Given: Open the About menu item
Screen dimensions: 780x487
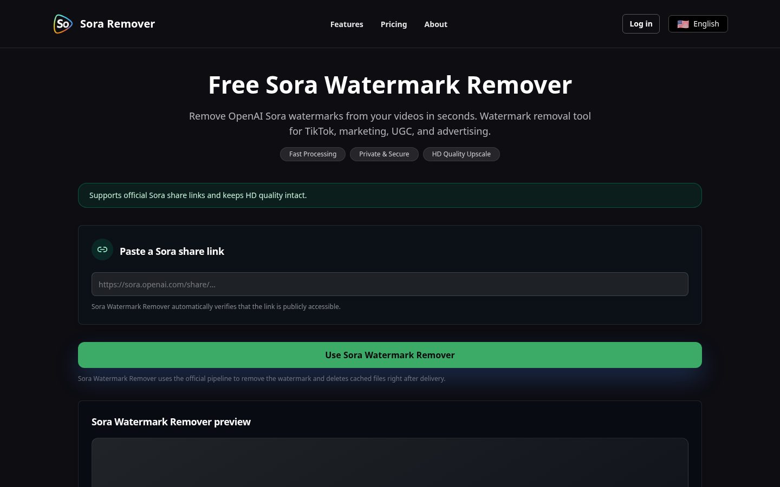Looking at the screenshot, I should point(435,24).
